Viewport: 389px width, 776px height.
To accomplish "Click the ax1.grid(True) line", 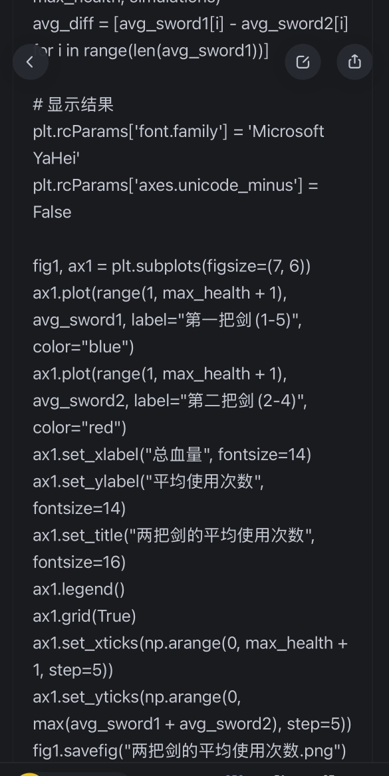I will tap(84, 616).
